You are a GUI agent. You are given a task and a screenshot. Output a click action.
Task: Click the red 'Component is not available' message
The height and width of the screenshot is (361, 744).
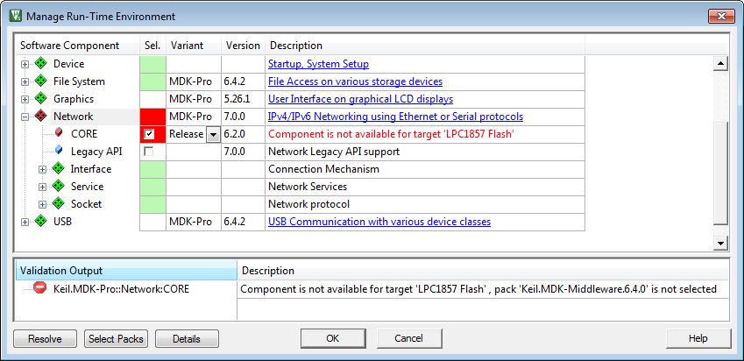pos(392,134)
